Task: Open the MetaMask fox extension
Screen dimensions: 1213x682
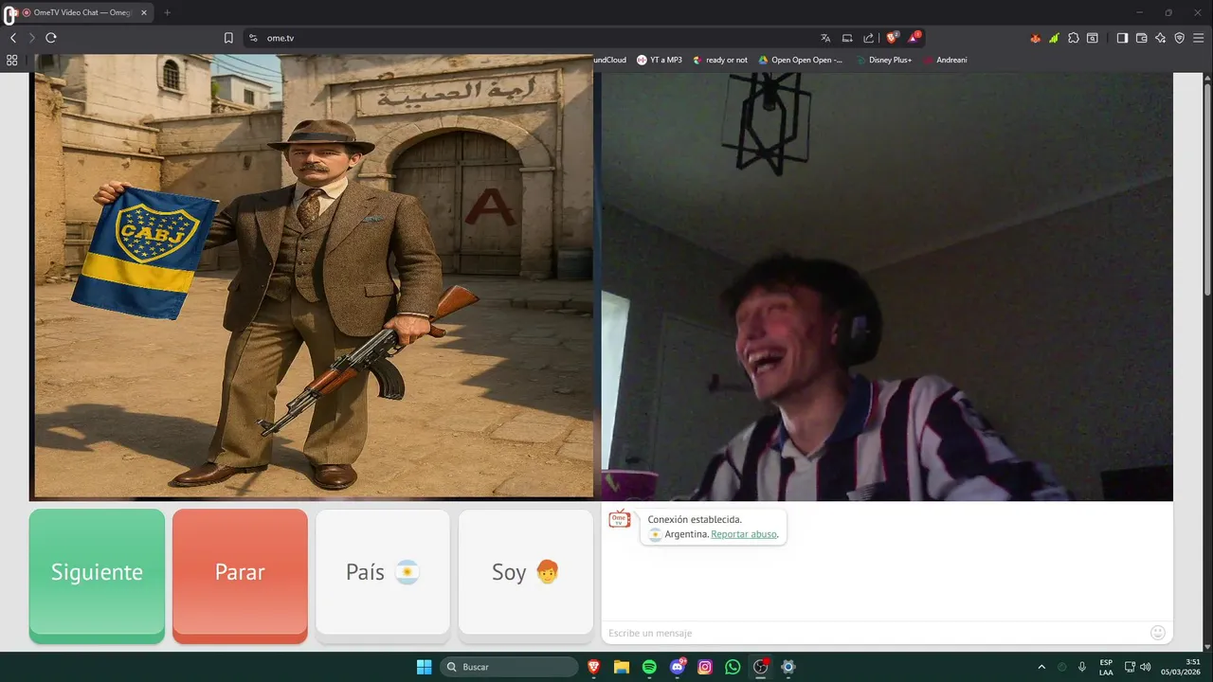Action: click(1035, 38)
